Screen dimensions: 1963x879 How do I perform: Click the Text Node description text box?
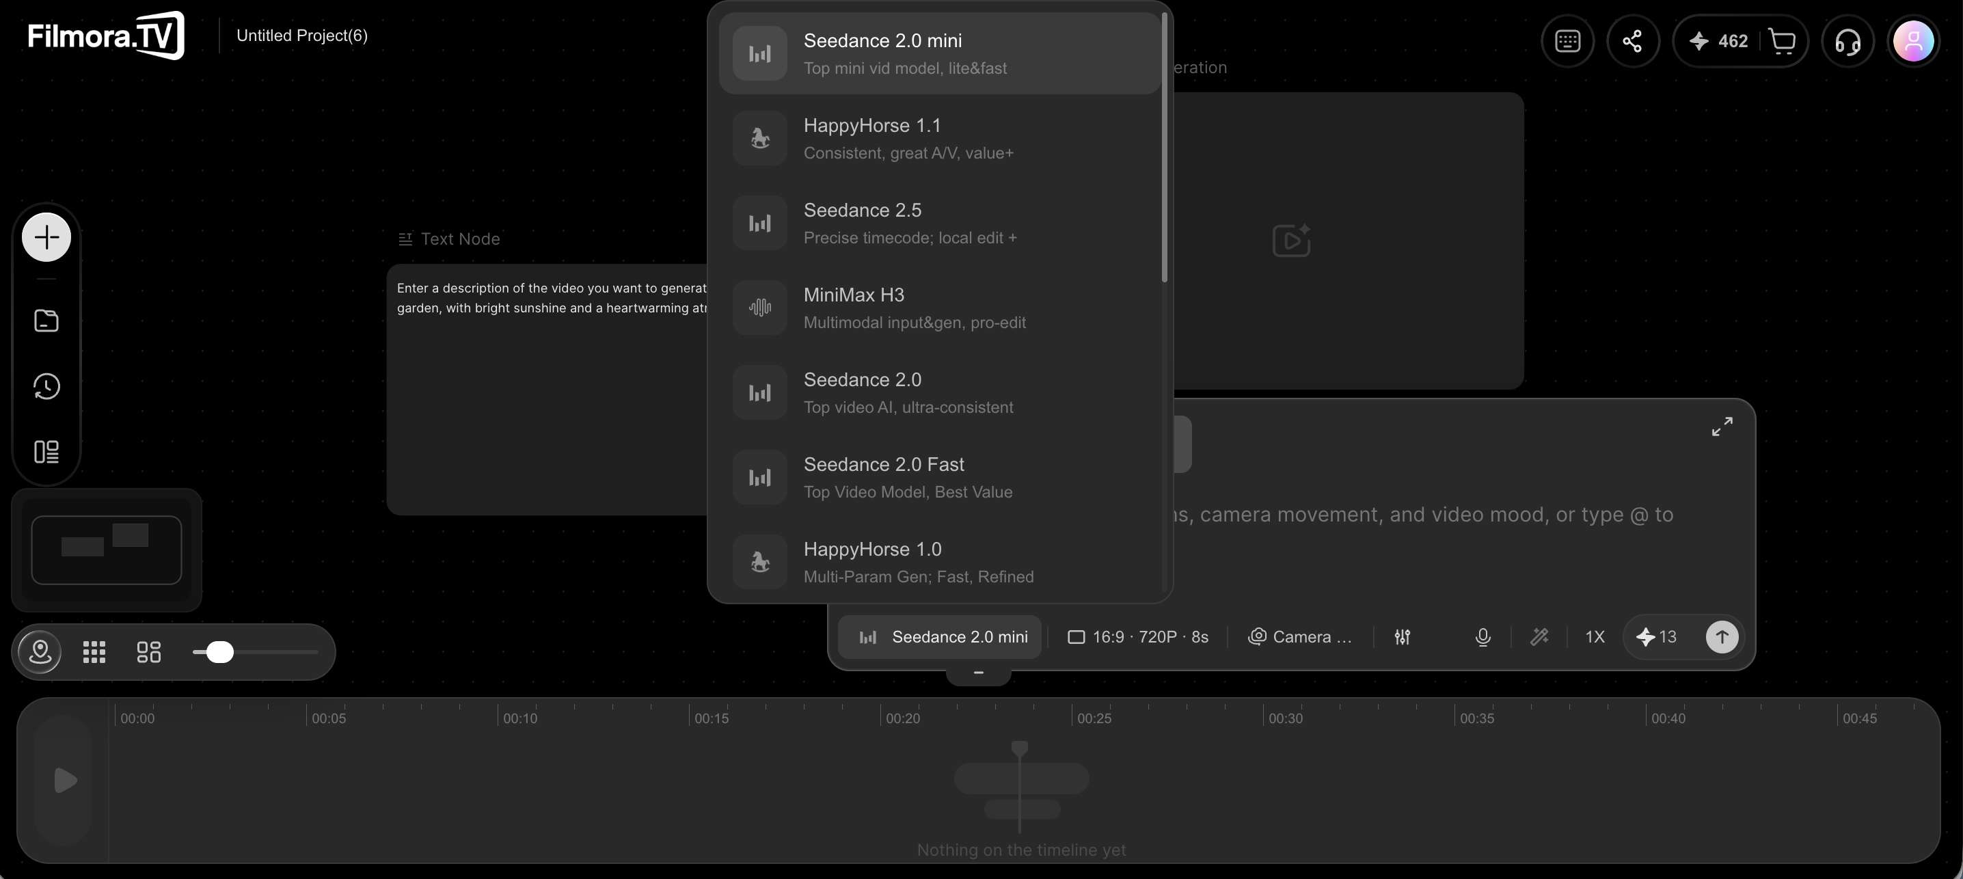pos(547,390)
